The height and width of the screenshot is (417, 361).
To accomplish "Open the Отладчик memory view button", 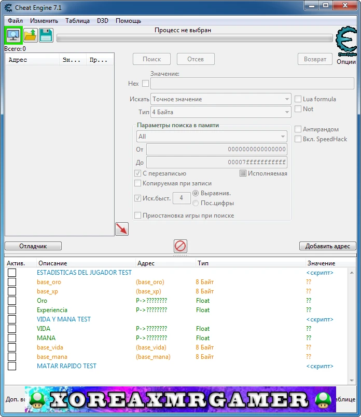I will [x=33, y=246].
